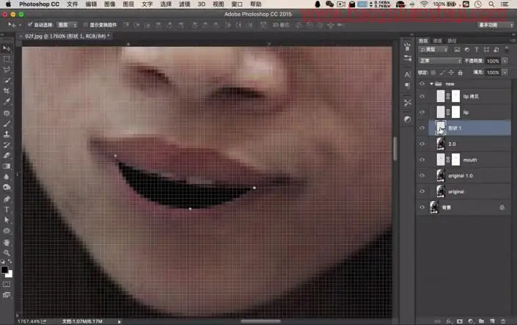Screen dimensions: 517x325
Task: Select the Blur tool
Action: (7, 177)
